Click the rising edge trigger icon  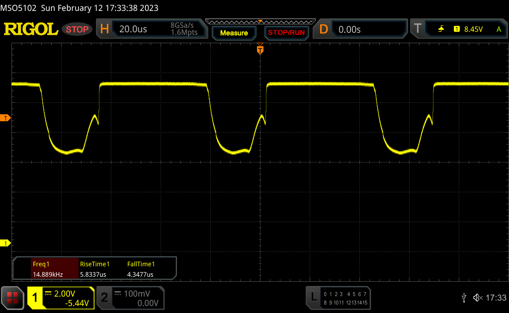(x=441, y=29)
